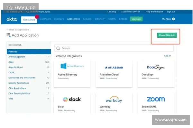
Task: Focus the Search people, apps field
Action: click(40, 12)
